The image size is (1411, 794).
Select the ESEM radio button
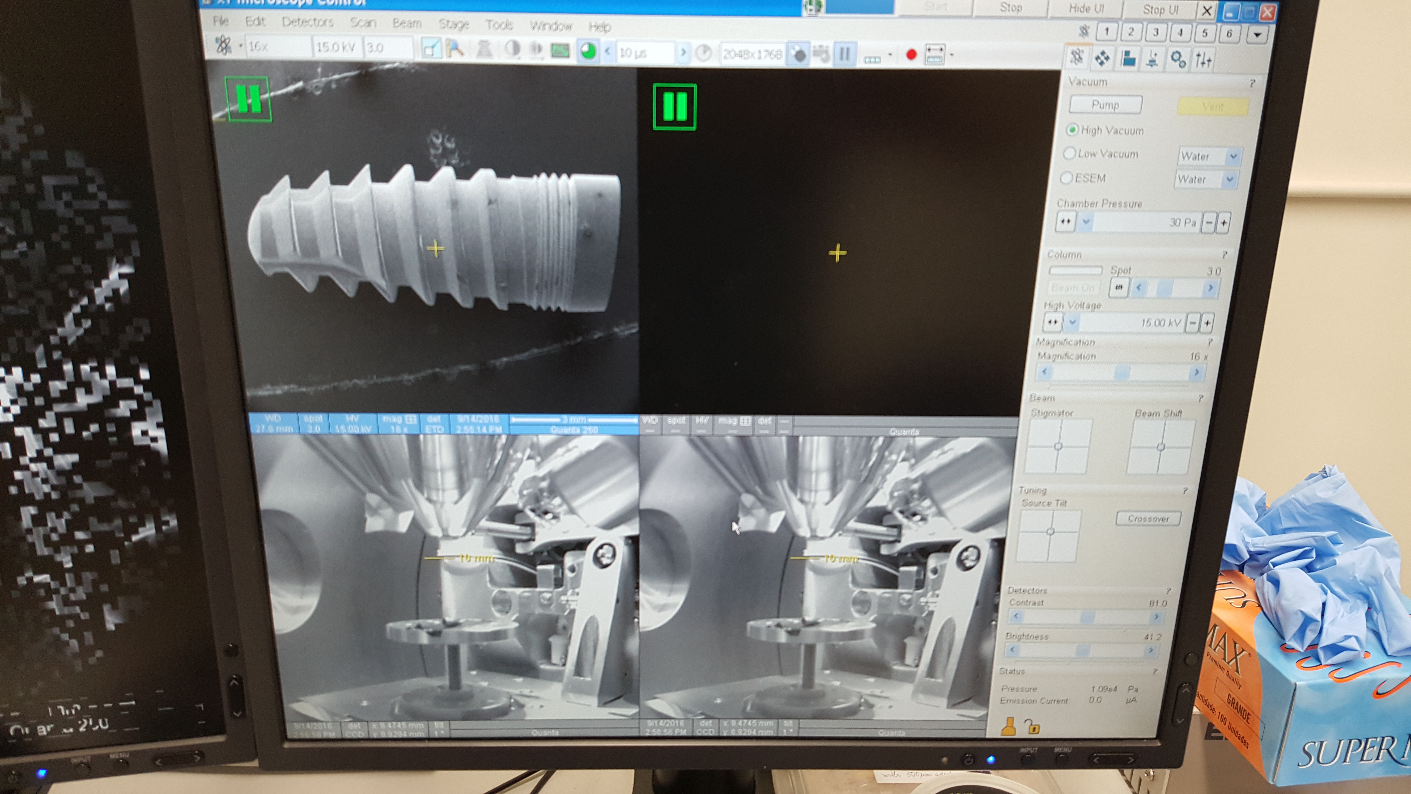[1066, 178]
